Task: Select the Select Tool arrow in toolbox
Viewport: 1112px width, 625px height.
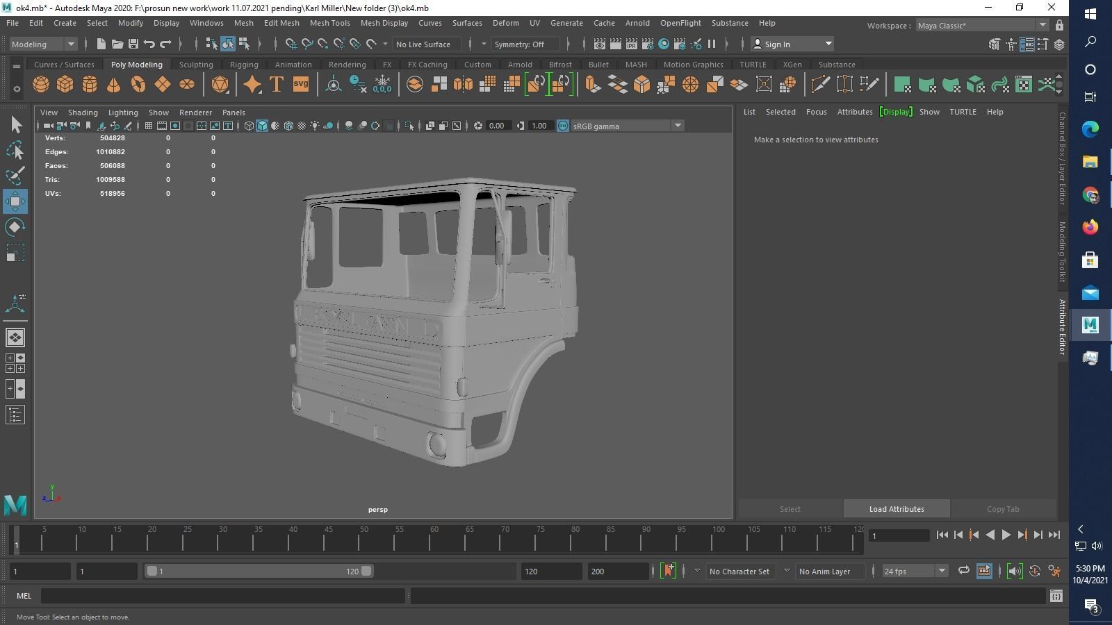Action: 15,125
